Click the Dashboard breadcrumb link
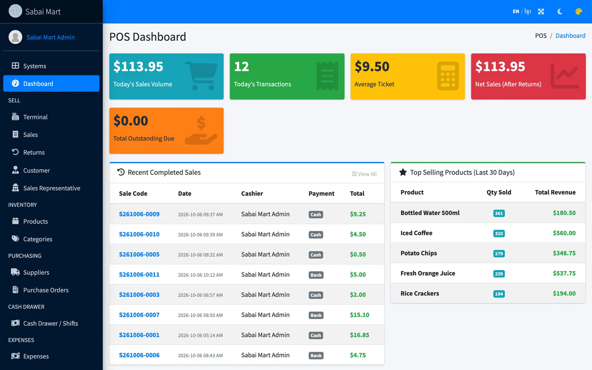This screenshot has height=370, width=592. (x=570, y=36)
